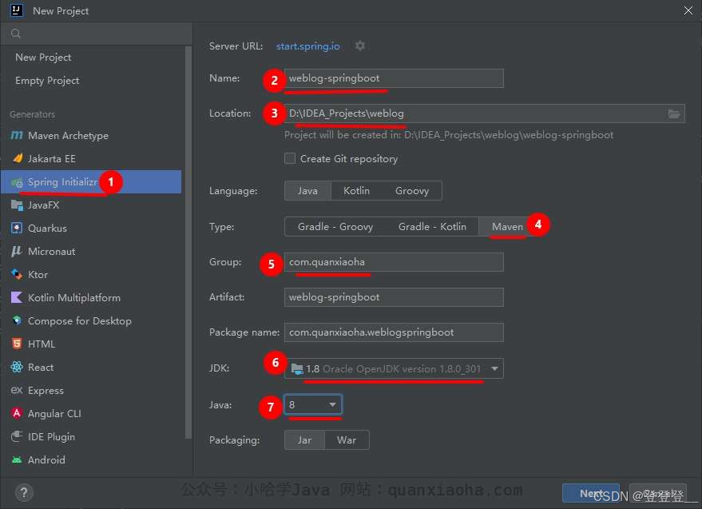The image size is (702, 509).
Task: Select Express generator label
Action: pos(46,390)
